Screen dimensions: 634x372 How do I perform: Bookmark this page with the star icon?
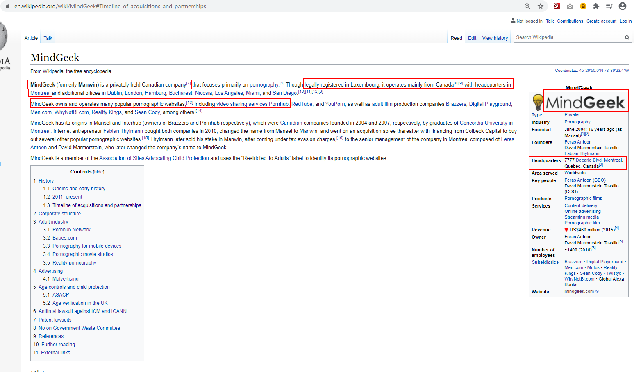coord(541,6)
